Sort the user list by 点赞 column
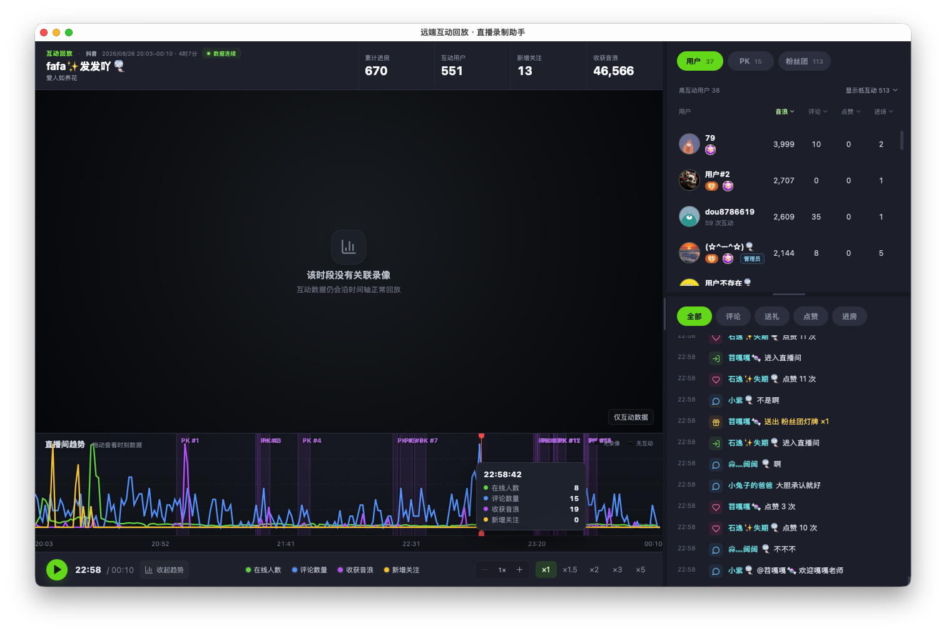 851,111
